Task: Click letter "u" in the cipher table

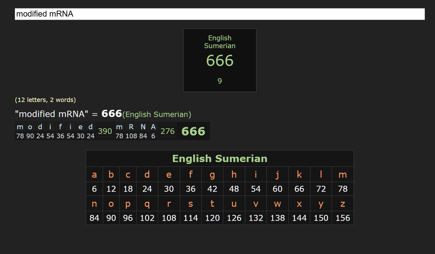Action: [x=234, y=204]
